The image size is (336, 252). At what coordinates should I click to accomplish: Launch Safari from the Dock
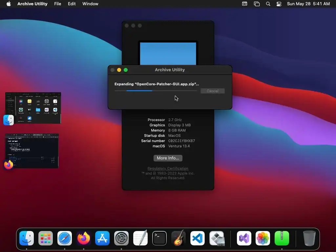pyautogui.click(x=65, y=238)
